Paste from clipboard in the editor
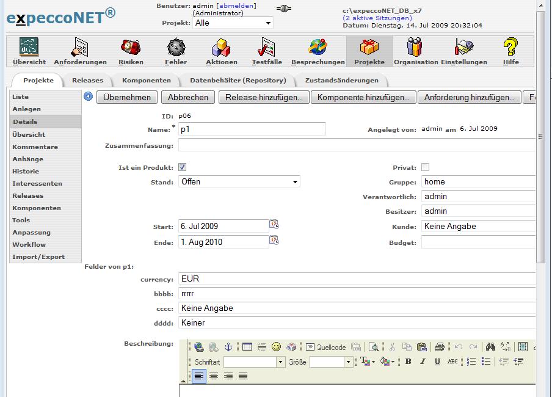Image resolution: width=552 pixels, height=397 pixels. [x=421, y=347]
